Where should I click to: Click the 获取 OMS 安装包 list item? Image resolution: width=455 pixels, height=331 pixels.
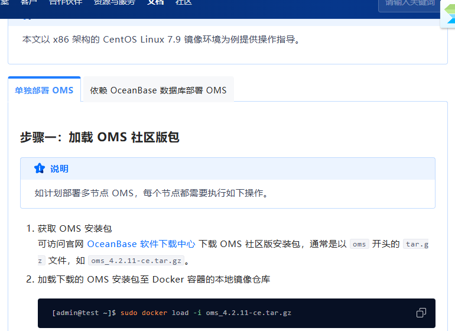(x=74, y=228)
